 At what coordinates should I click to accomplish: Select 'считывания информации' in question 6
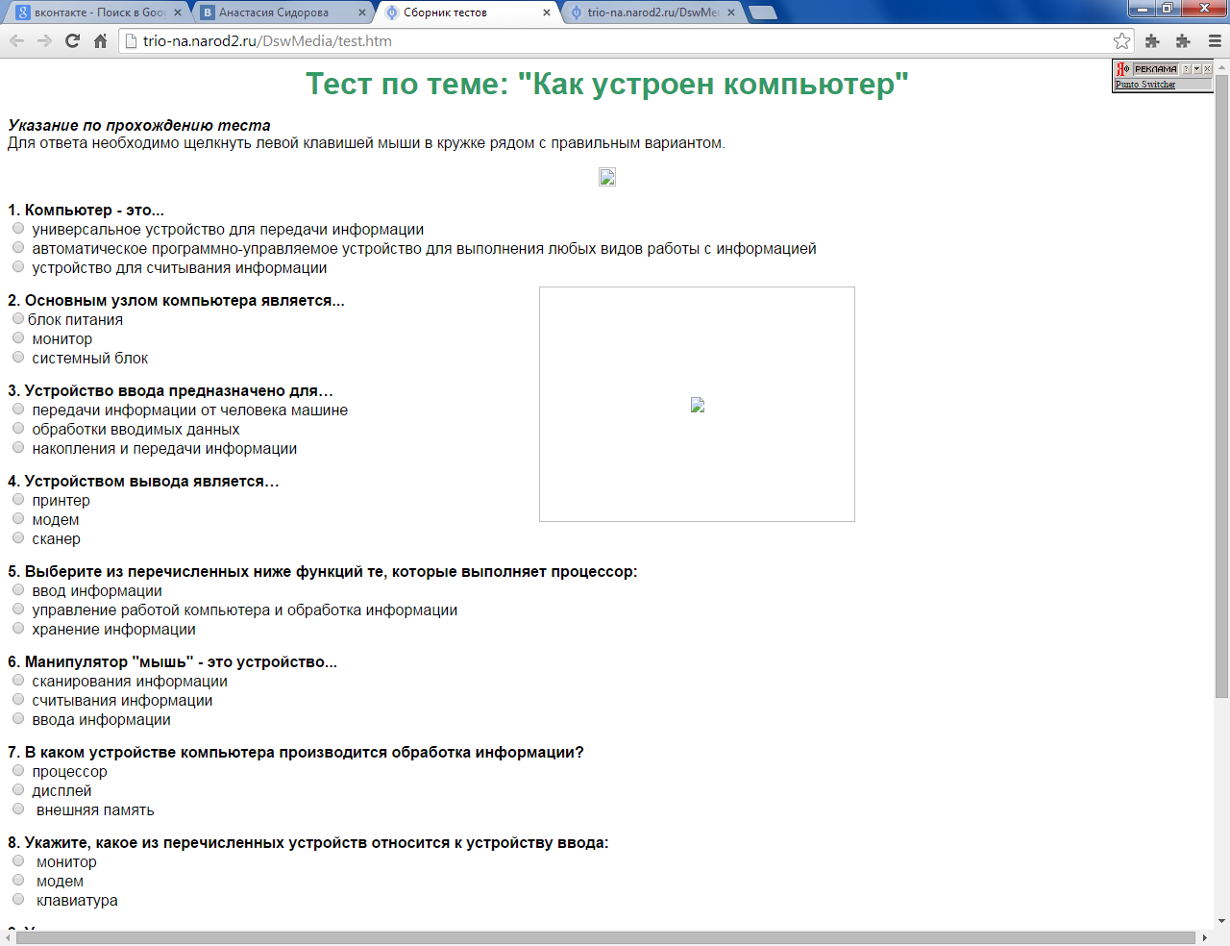tap(18, 699)
